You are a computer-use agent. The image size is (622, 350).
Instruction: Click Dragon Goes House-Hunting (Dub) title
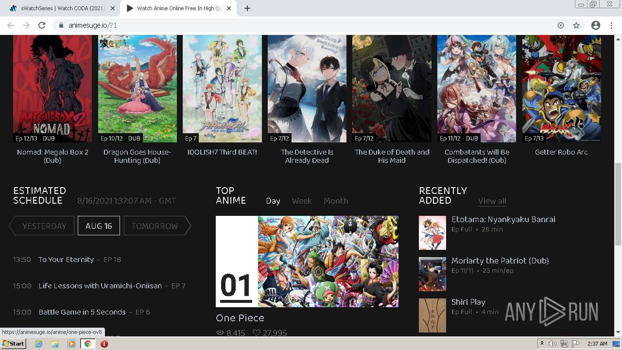click(138, 156)
